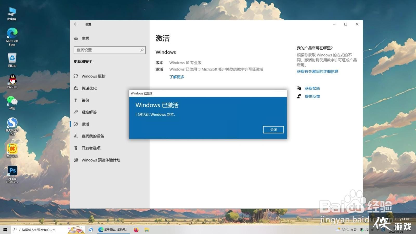Image resolution: width=416 pixels, height=234 pixels.
Task: Click the 备份 upload arrow icon
Action: [76, 100]
